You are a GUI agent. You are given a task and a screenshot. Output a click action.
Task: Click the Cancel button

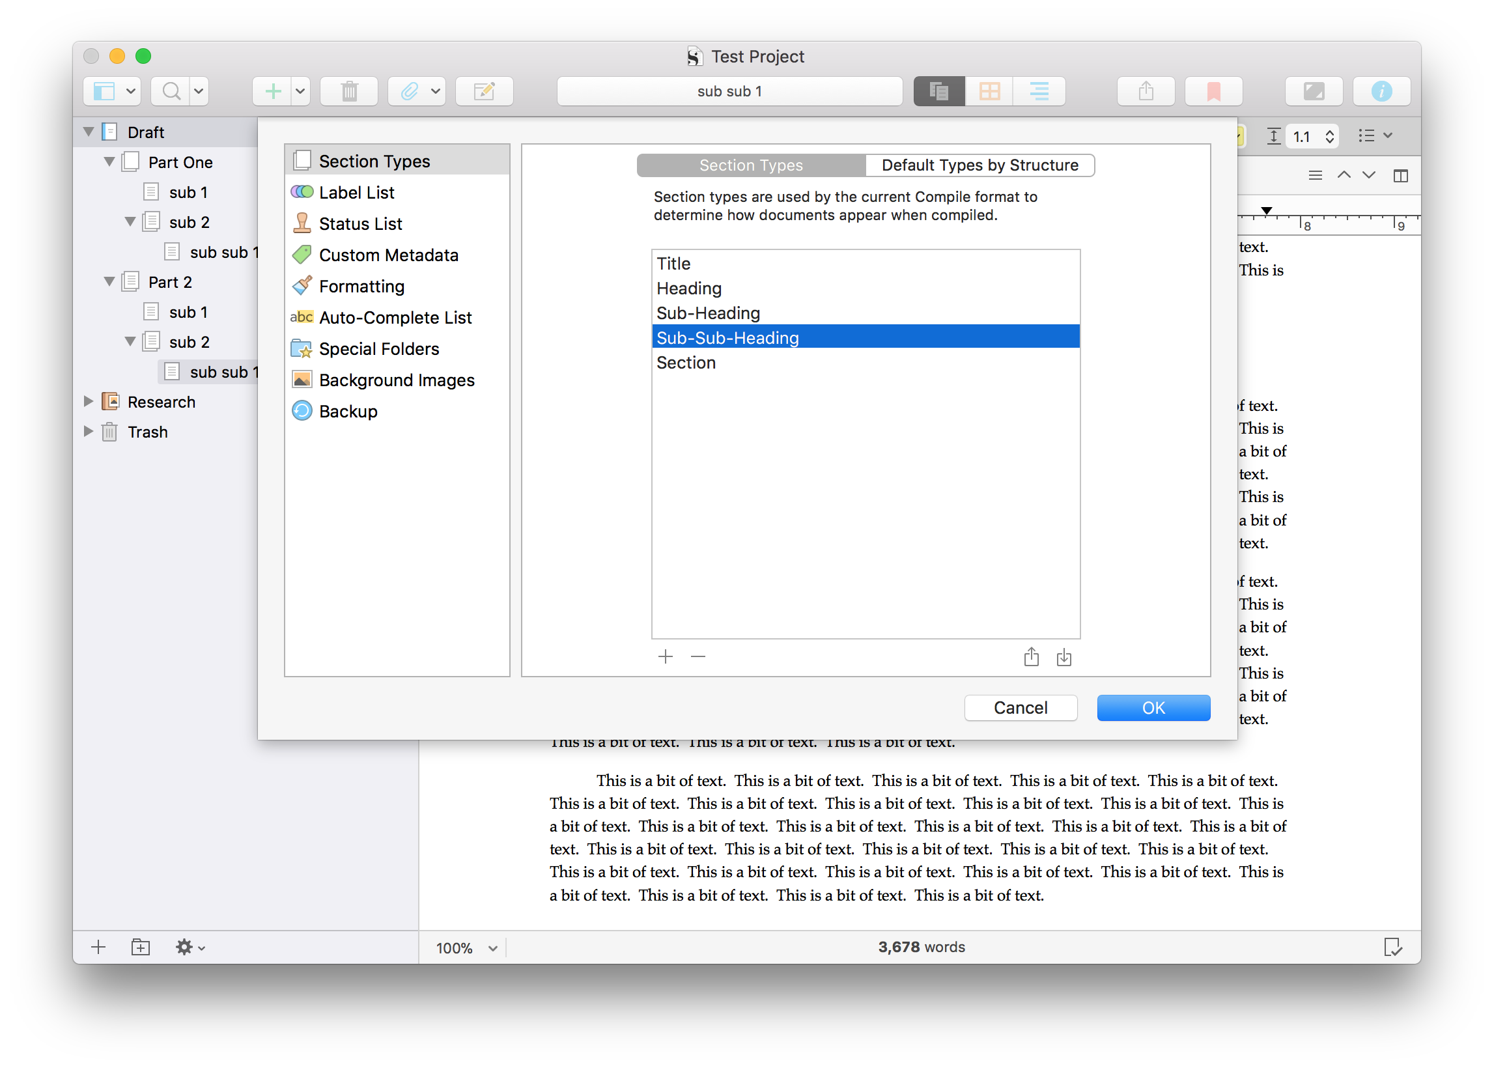(x=1020, y=708)
